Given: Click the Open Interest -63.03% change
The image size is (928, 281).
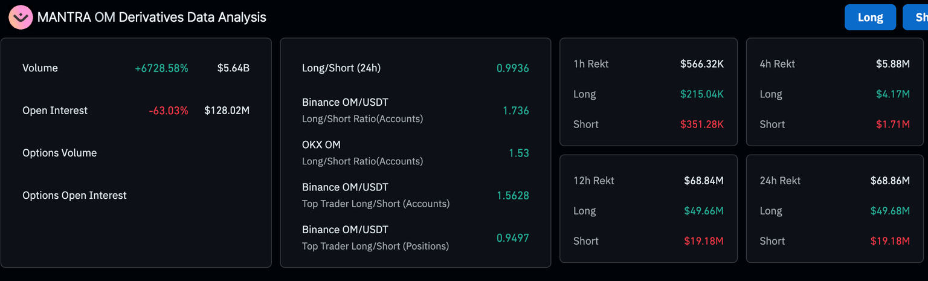Looking at the screenshot, I should [x=169, y=111].
